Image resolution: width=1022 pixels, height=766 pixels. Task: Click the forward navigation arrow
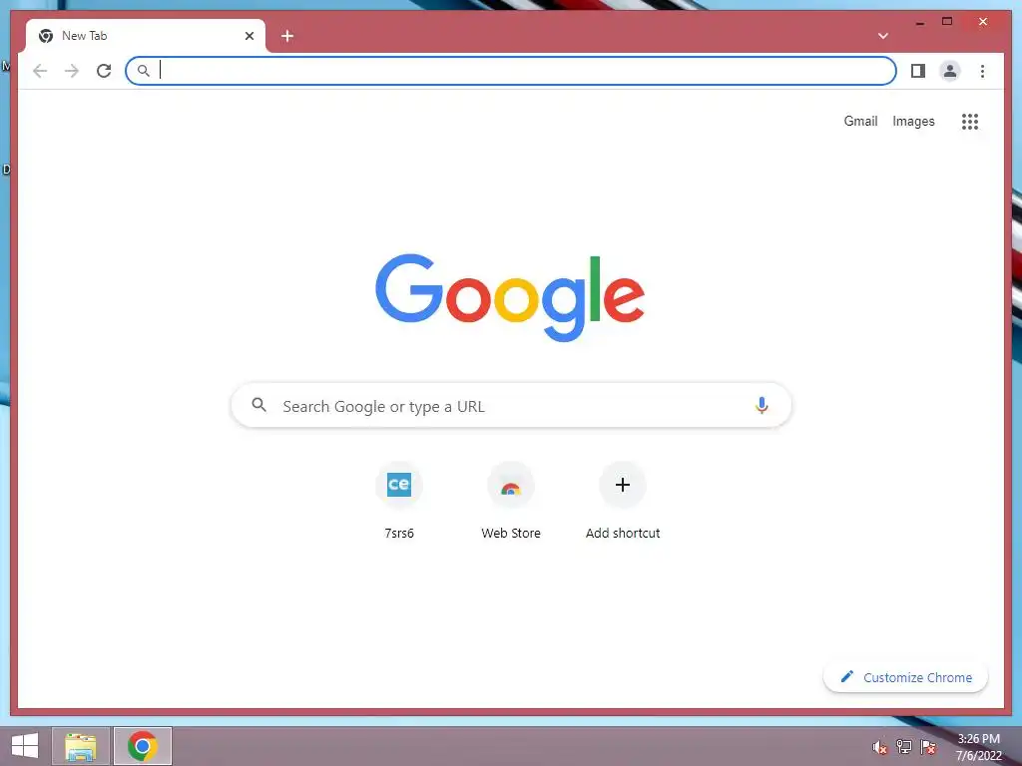pyautogui.click(x=72, y=71)
